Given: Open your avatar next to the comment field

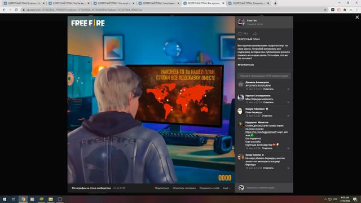Looking at the screenshot, I should click(x=241, y=188).
